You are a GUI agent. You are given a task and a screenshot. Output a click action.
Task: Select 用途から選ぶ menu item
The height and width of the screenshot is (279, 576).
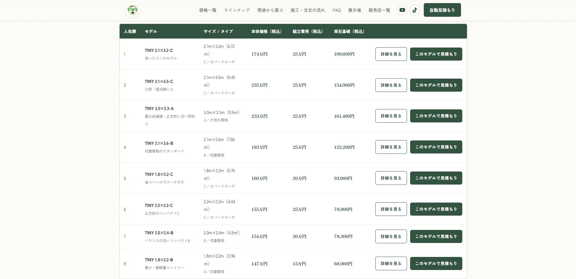[270, 10]
